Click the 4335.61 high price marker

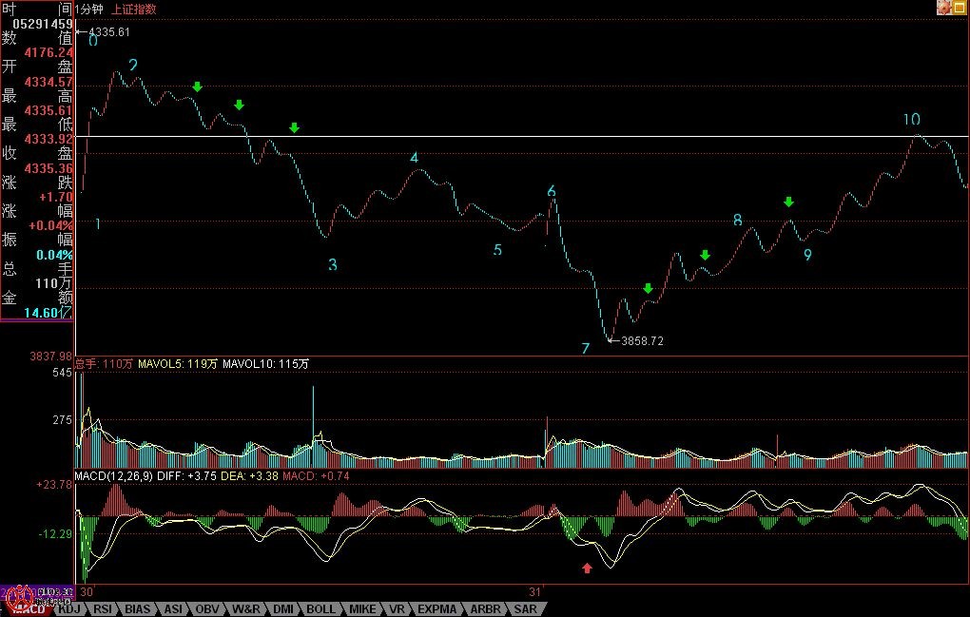click(108, 32)
